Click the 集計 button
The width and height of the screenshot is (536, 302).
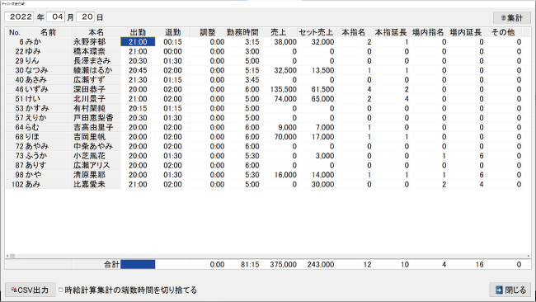point(512,18)
